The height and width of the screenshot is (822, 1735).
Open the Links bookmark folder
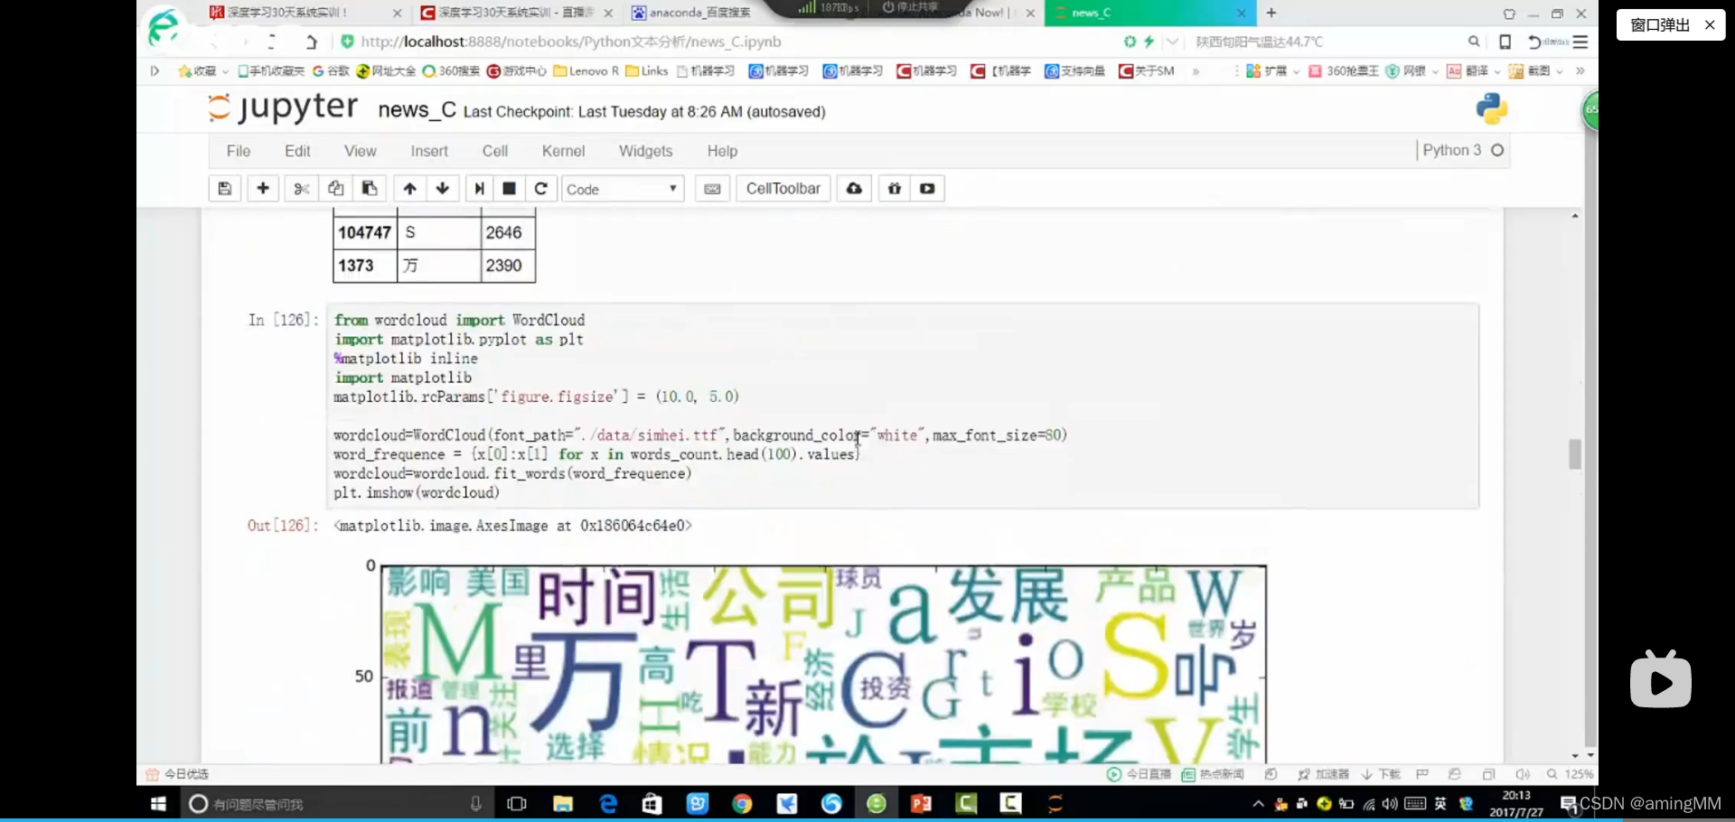[647, 71]
